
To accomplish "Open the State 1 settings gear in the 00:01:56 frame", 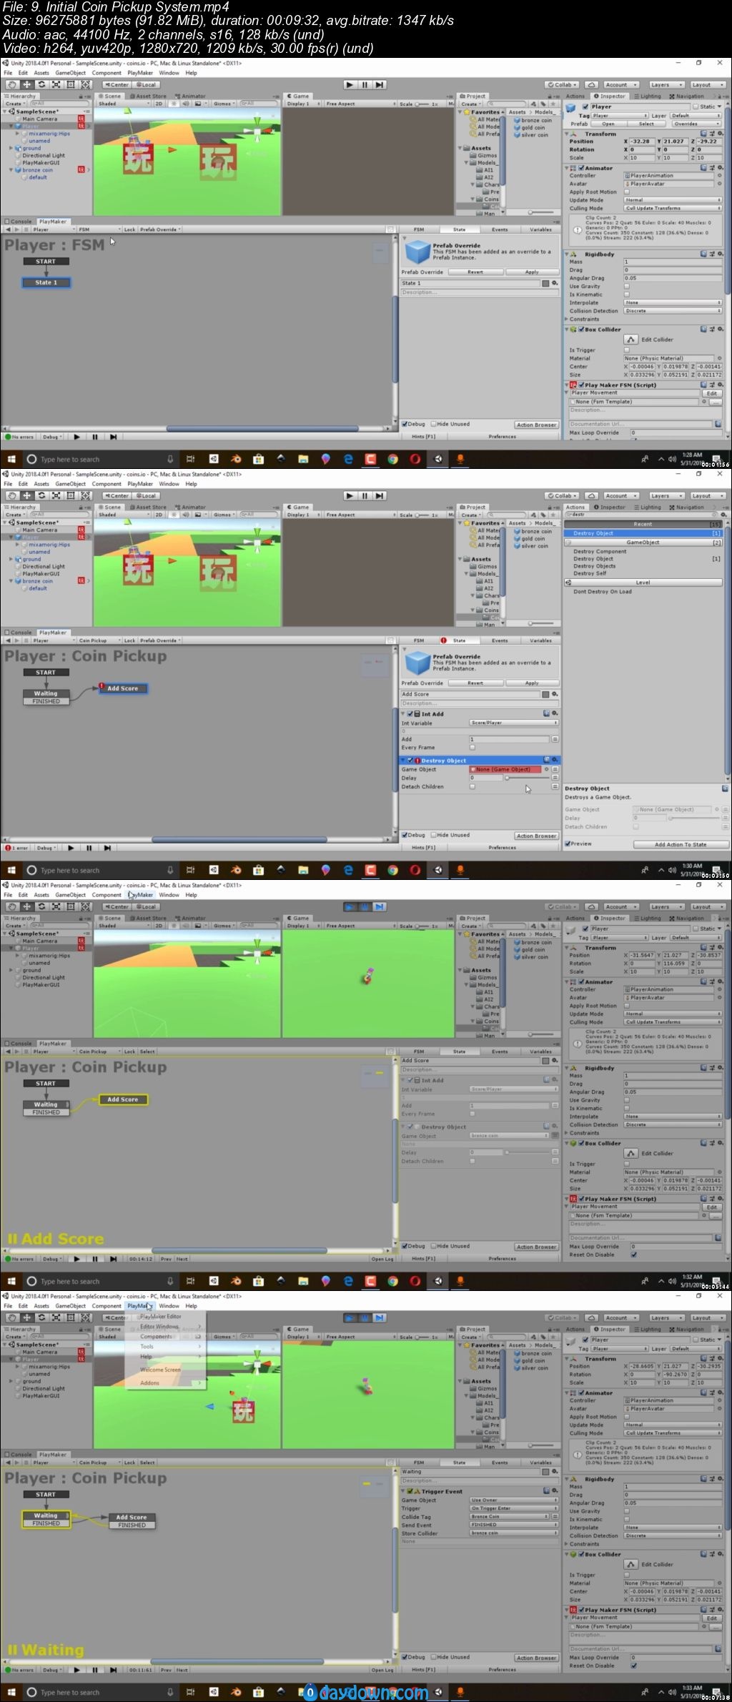I will [554, 283].
